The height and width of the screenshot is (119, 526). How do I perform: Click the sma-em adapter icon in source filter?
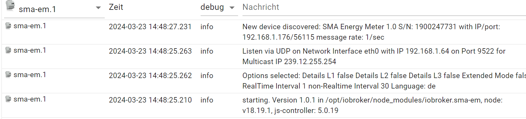10,6
